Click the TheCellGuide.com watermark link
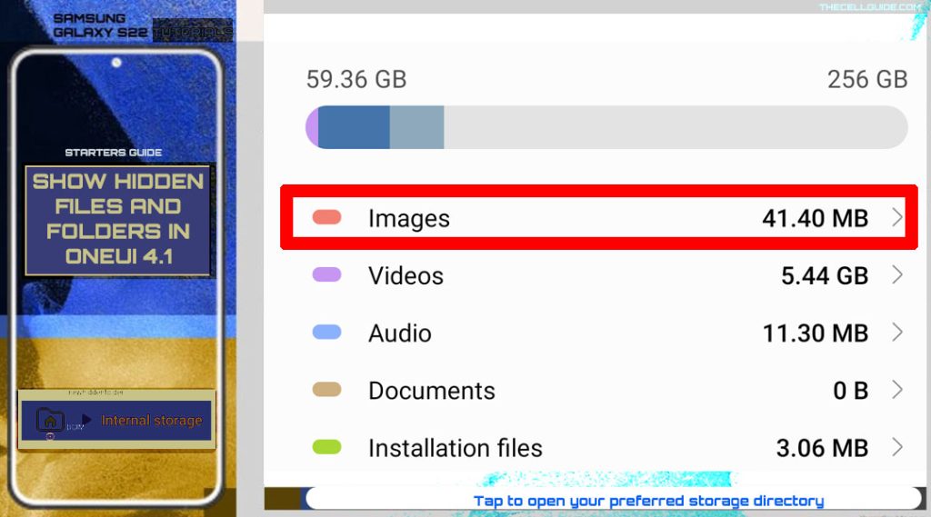931x517 pixels. point(869,7)
